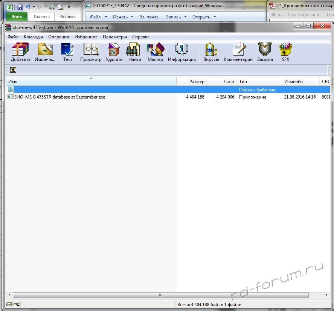Open the Операции menu
Screen dimensions: 334x311
(x=59, y=37)
